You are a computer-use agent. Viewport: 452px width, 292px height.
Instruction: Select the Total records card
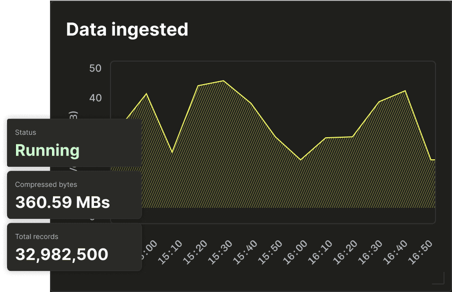[74, 247]
